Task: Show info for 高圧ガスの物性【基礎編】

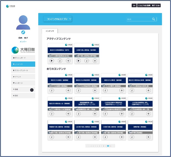Action: [105, 90]
